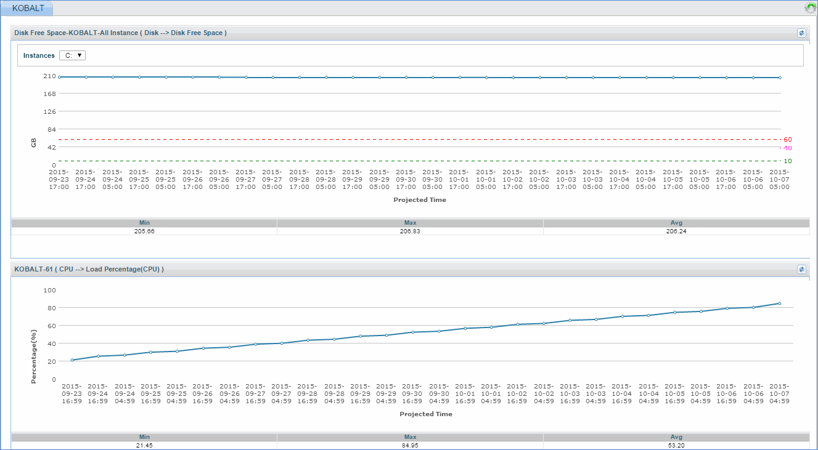This screenshot has width=818, height=450.
Task: Refresh the CPU Load Percentage panel
Action: coord(801,270)
